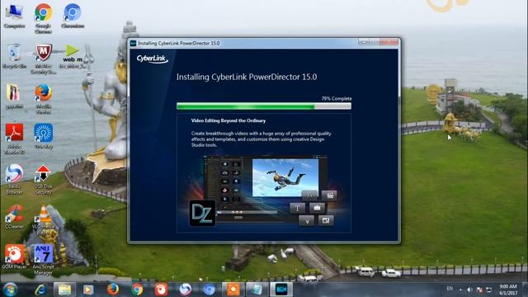Open Internet Explorer from the taskbar
The image size is (528, 297).
(x=40, y=290)
